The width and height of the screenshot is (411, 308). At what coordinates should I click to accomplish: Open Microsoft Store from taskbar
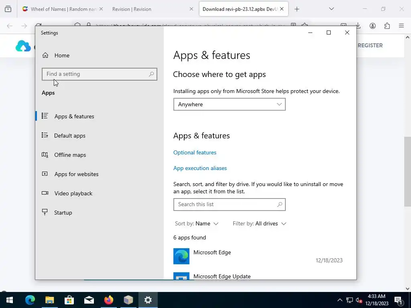click(69, 300)
